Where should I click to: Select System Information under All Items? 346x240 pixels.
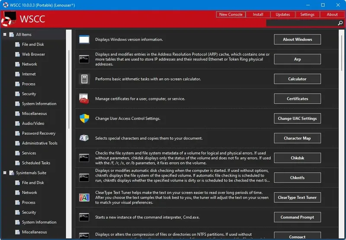coord(39,104)
